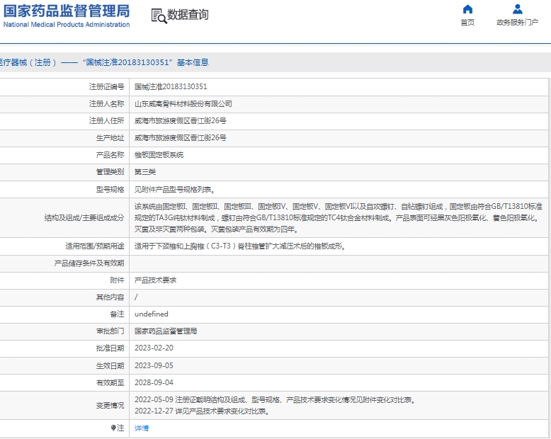Click the 适用范围 C3-T3 description
551x439 pixels.
tap(240, 246)
